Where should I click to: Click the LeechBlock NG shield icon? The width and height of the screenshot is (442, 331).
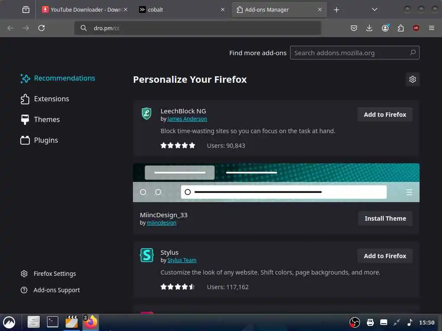click(x=147, y=114)
